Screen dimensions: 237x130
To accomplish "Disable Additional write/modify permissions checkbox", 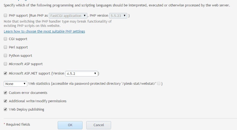I will click(6, 101).
